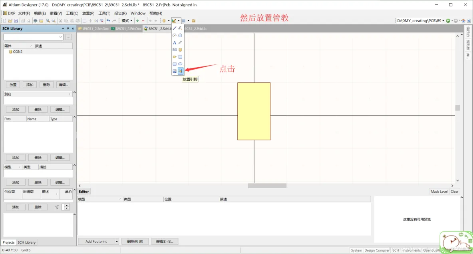Click the green back navigation icon at top right
The image size is (473, 254).
pyautogui.click(x=448, y=21)
